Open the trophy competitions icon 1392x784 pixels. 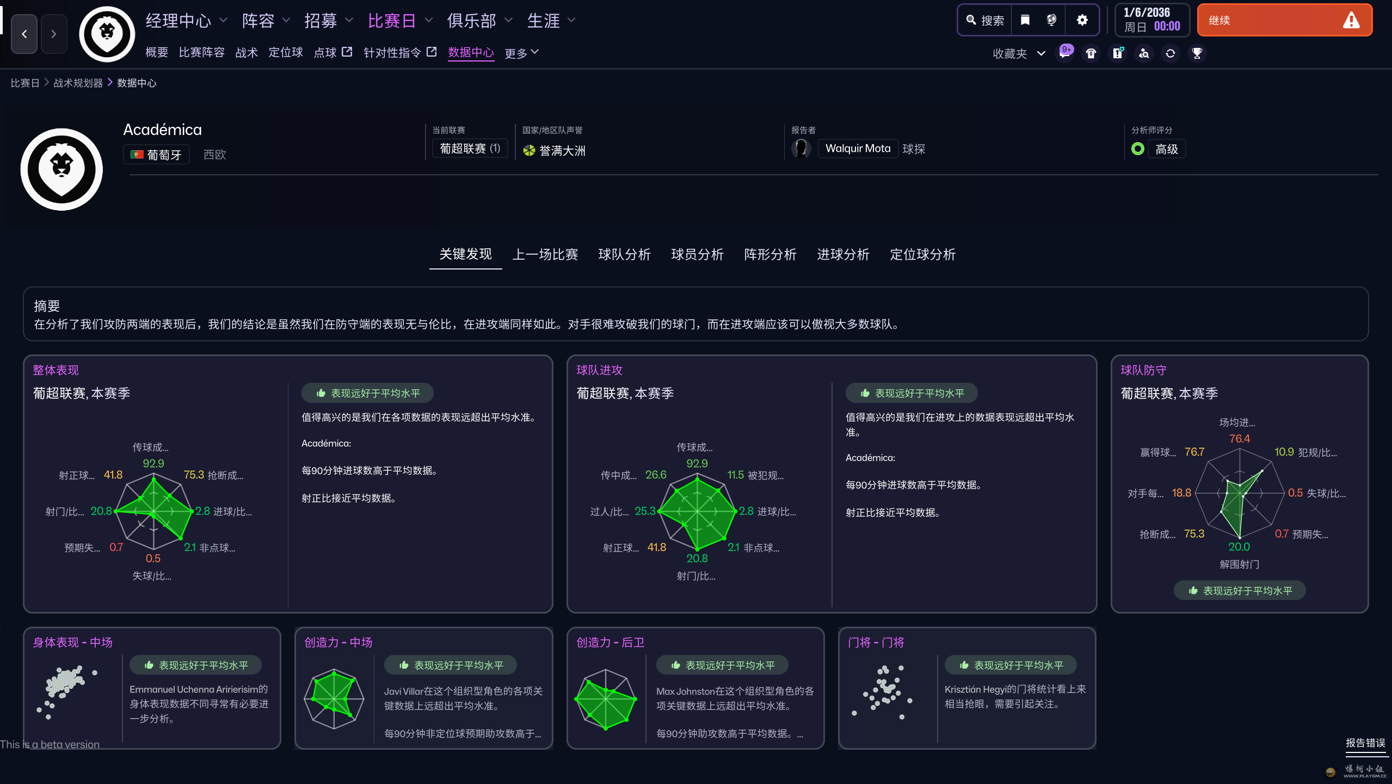click(1197, 53)
